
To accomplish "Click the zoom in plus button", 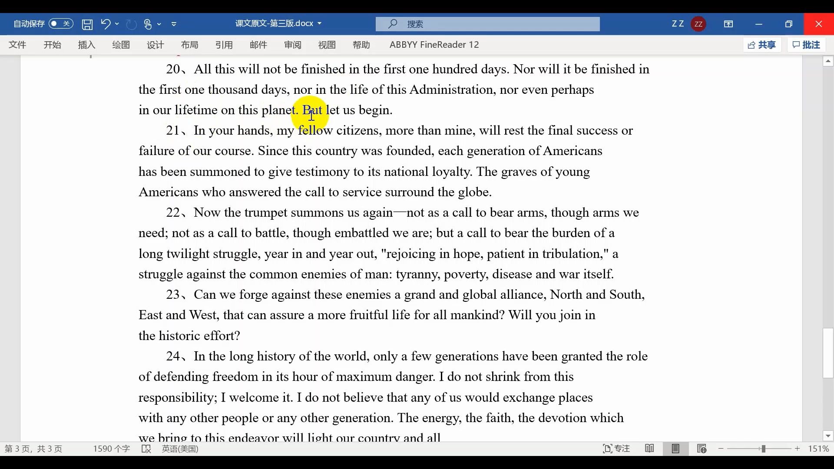I will tap(798, 449).
